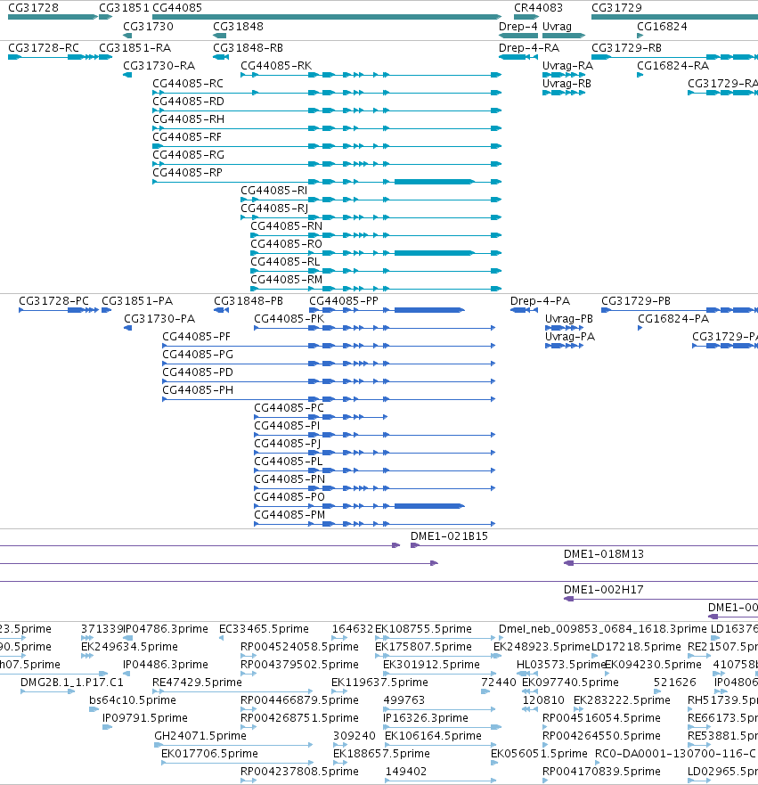Select polypeptide Uvrag-PA
Screen dimensions: 758x785
pos(564,346)
